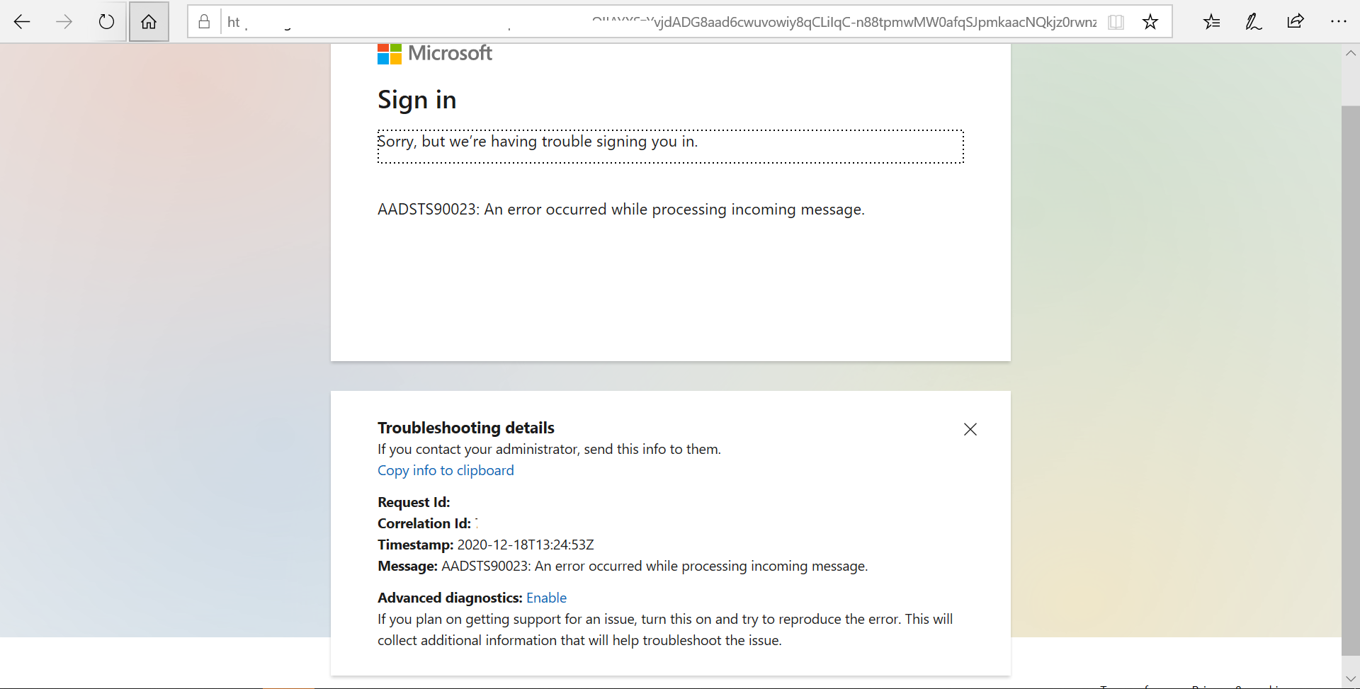Viewport: 1360px width, 689px height.
Task: Go back to the previous page
Action: point(22,22)
